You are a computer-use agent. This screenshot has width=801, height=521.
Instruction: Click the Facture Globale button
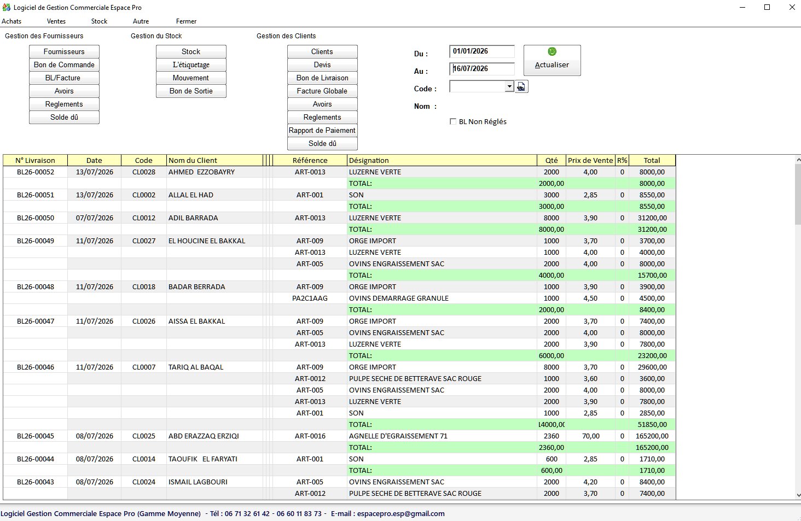click(322, 91)
